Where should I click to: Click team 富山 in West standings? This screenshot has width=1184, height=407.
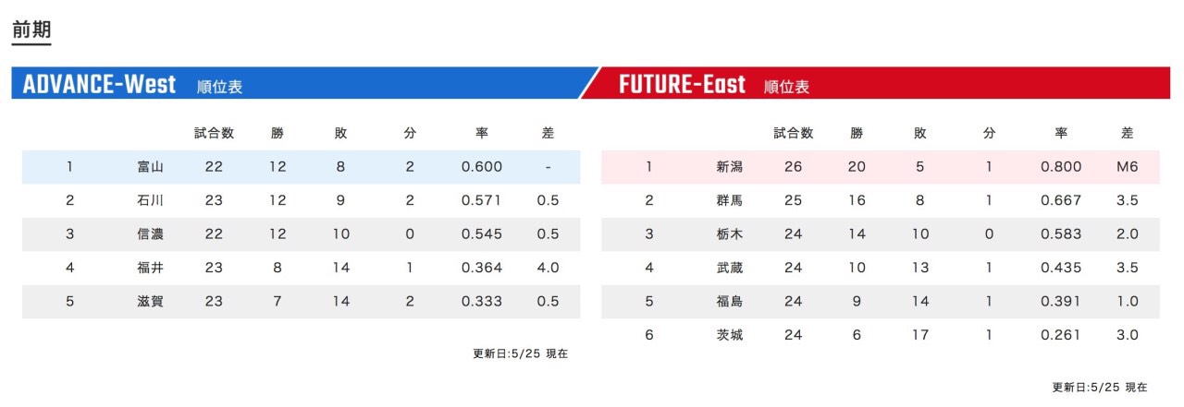coord(150,167)
